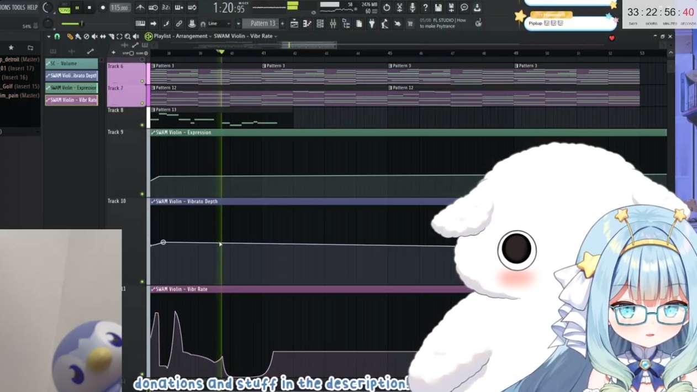Click the hint panel 'FL STUDIO | How to make Psytrance'
697x392 pixels.
pyautogui.click(x=443, y=23)
